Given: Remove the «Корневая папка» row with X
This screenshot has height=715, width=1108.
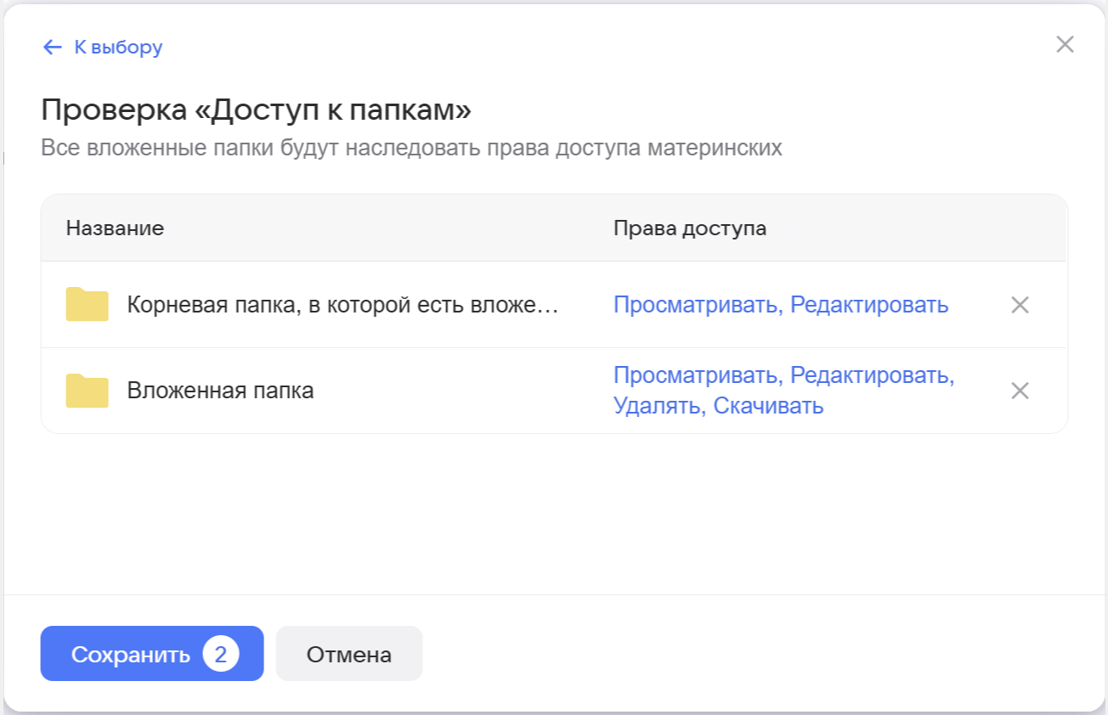Looking at the screenshot, I should 1020,305.
